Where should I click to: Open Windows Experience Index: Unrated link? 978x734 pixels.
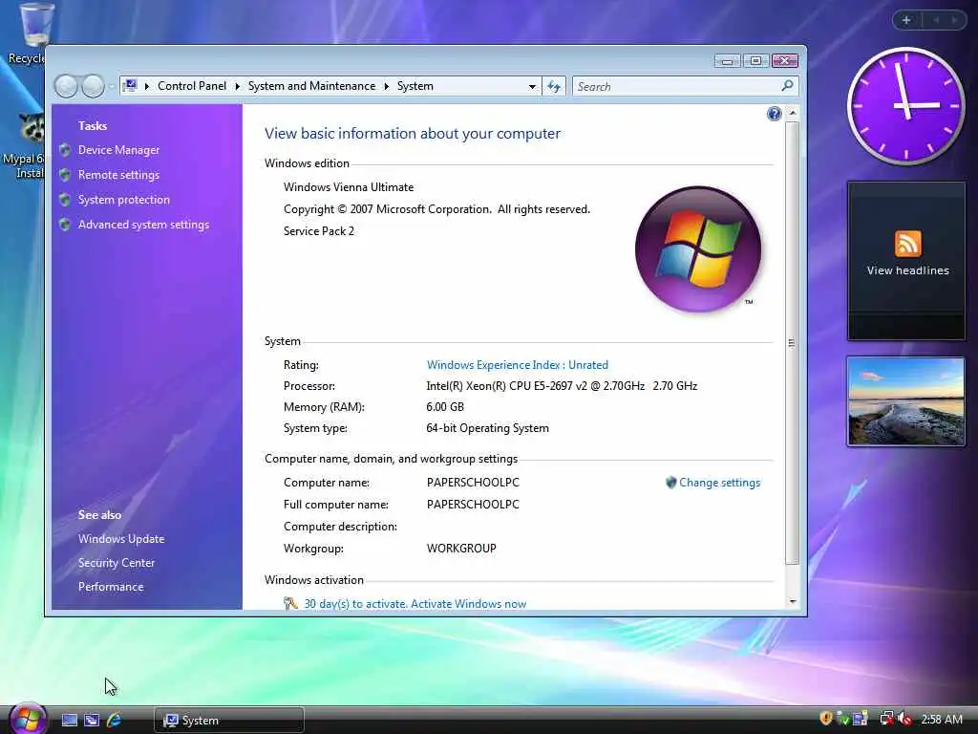517,365
